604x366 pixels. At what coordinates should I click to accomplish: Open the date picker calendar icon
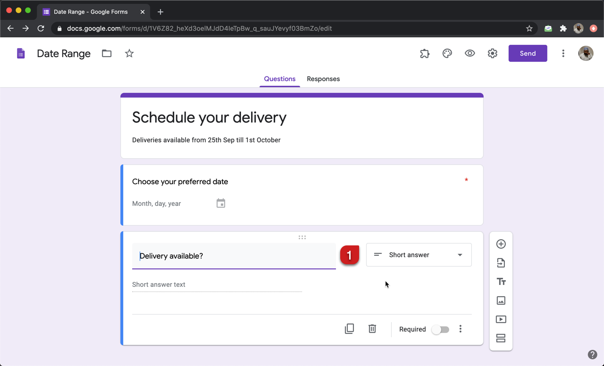click(221, 203)
